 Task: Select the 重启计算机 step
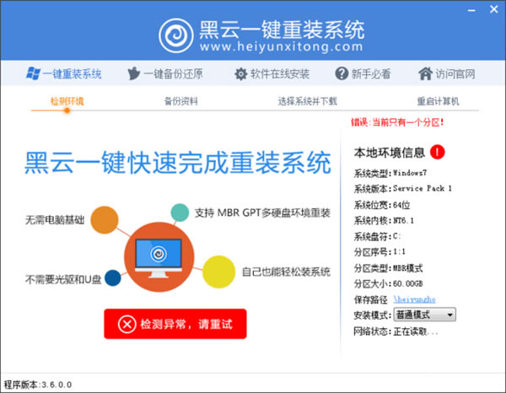[x=438, y=101]
